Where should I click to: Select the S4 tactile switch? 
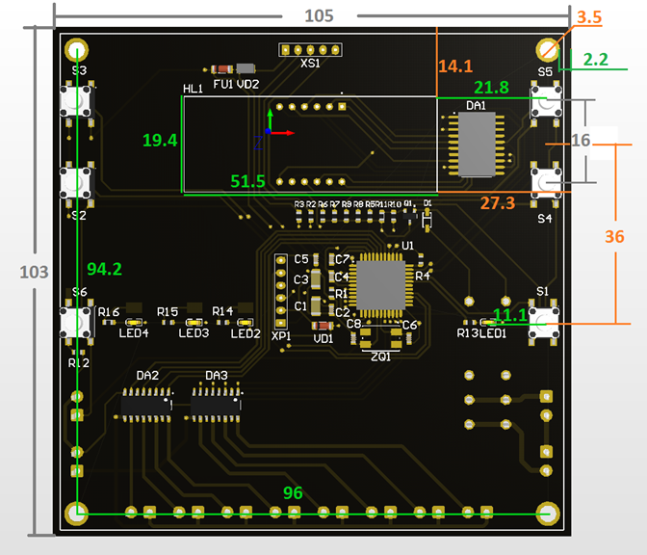(546, 183)
